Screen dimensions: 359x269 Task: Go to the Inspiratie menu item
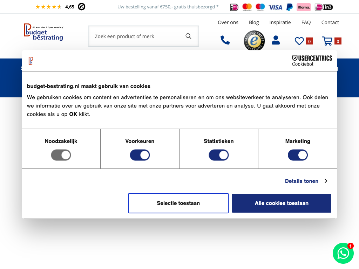pos(280,22)
